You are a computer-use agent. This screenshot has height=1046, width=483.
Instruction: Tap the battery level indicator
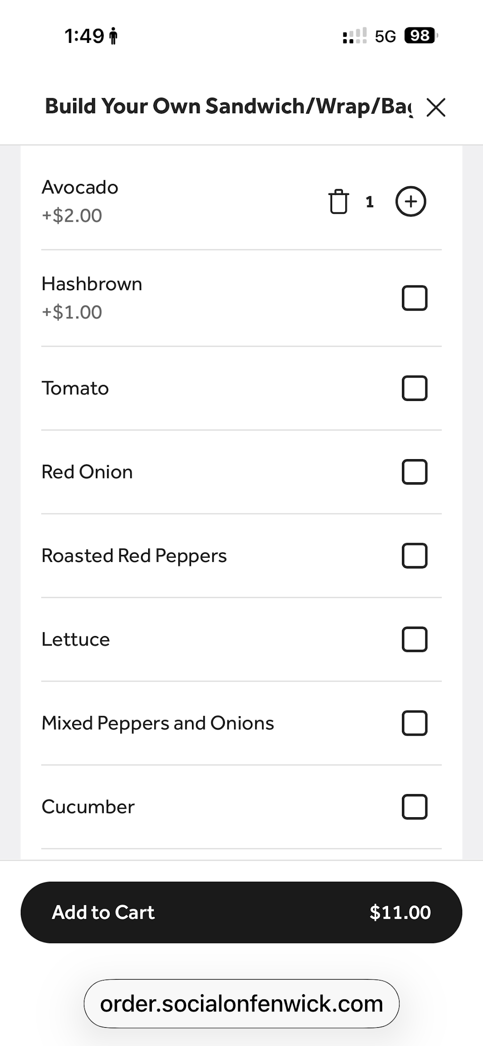click(x=421, y=36)
